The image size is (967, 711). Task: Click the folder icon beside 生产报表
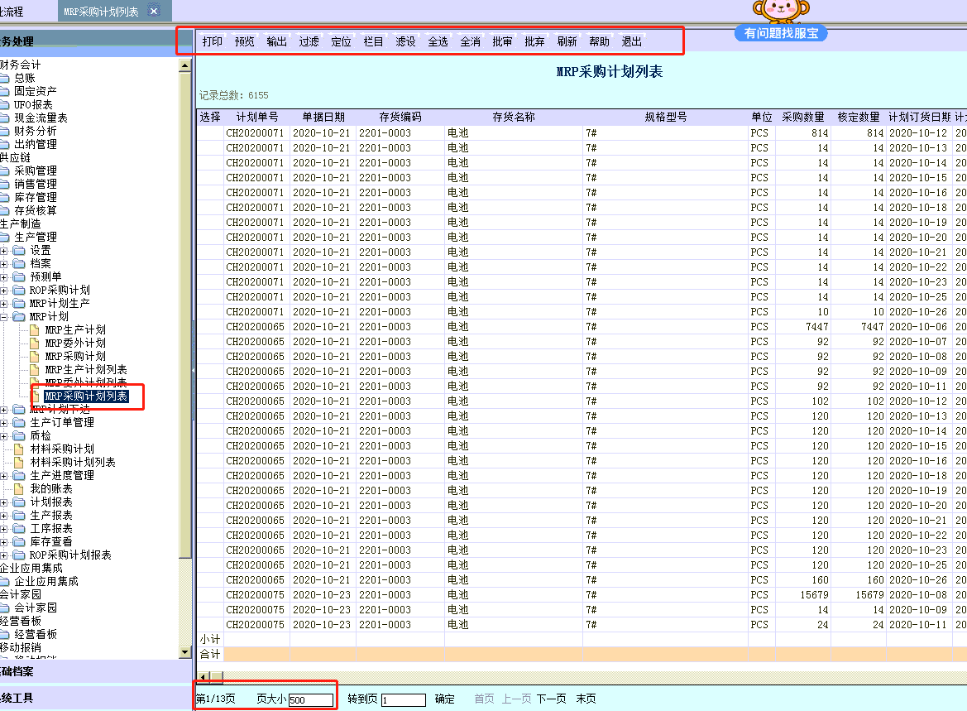point(19,516)
